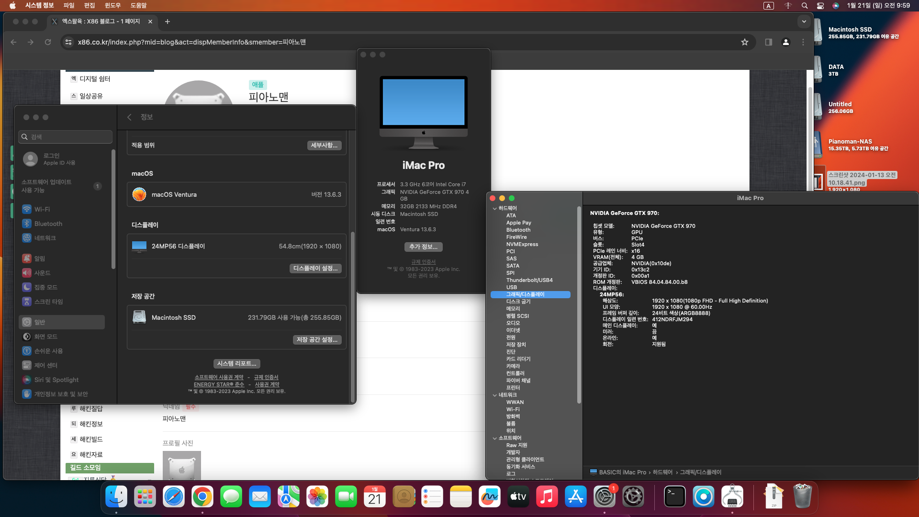Image resolution: width=919 pixels, height=517 pixels.
Task: Open Calendar showing 21 in the Dock
Action: (375, 497)
